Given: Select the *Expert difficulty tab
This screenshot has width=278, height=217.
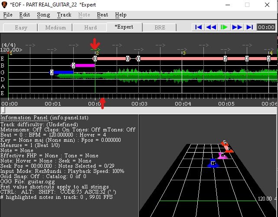Looking at the screenshot, I should (x=124, y=27).
